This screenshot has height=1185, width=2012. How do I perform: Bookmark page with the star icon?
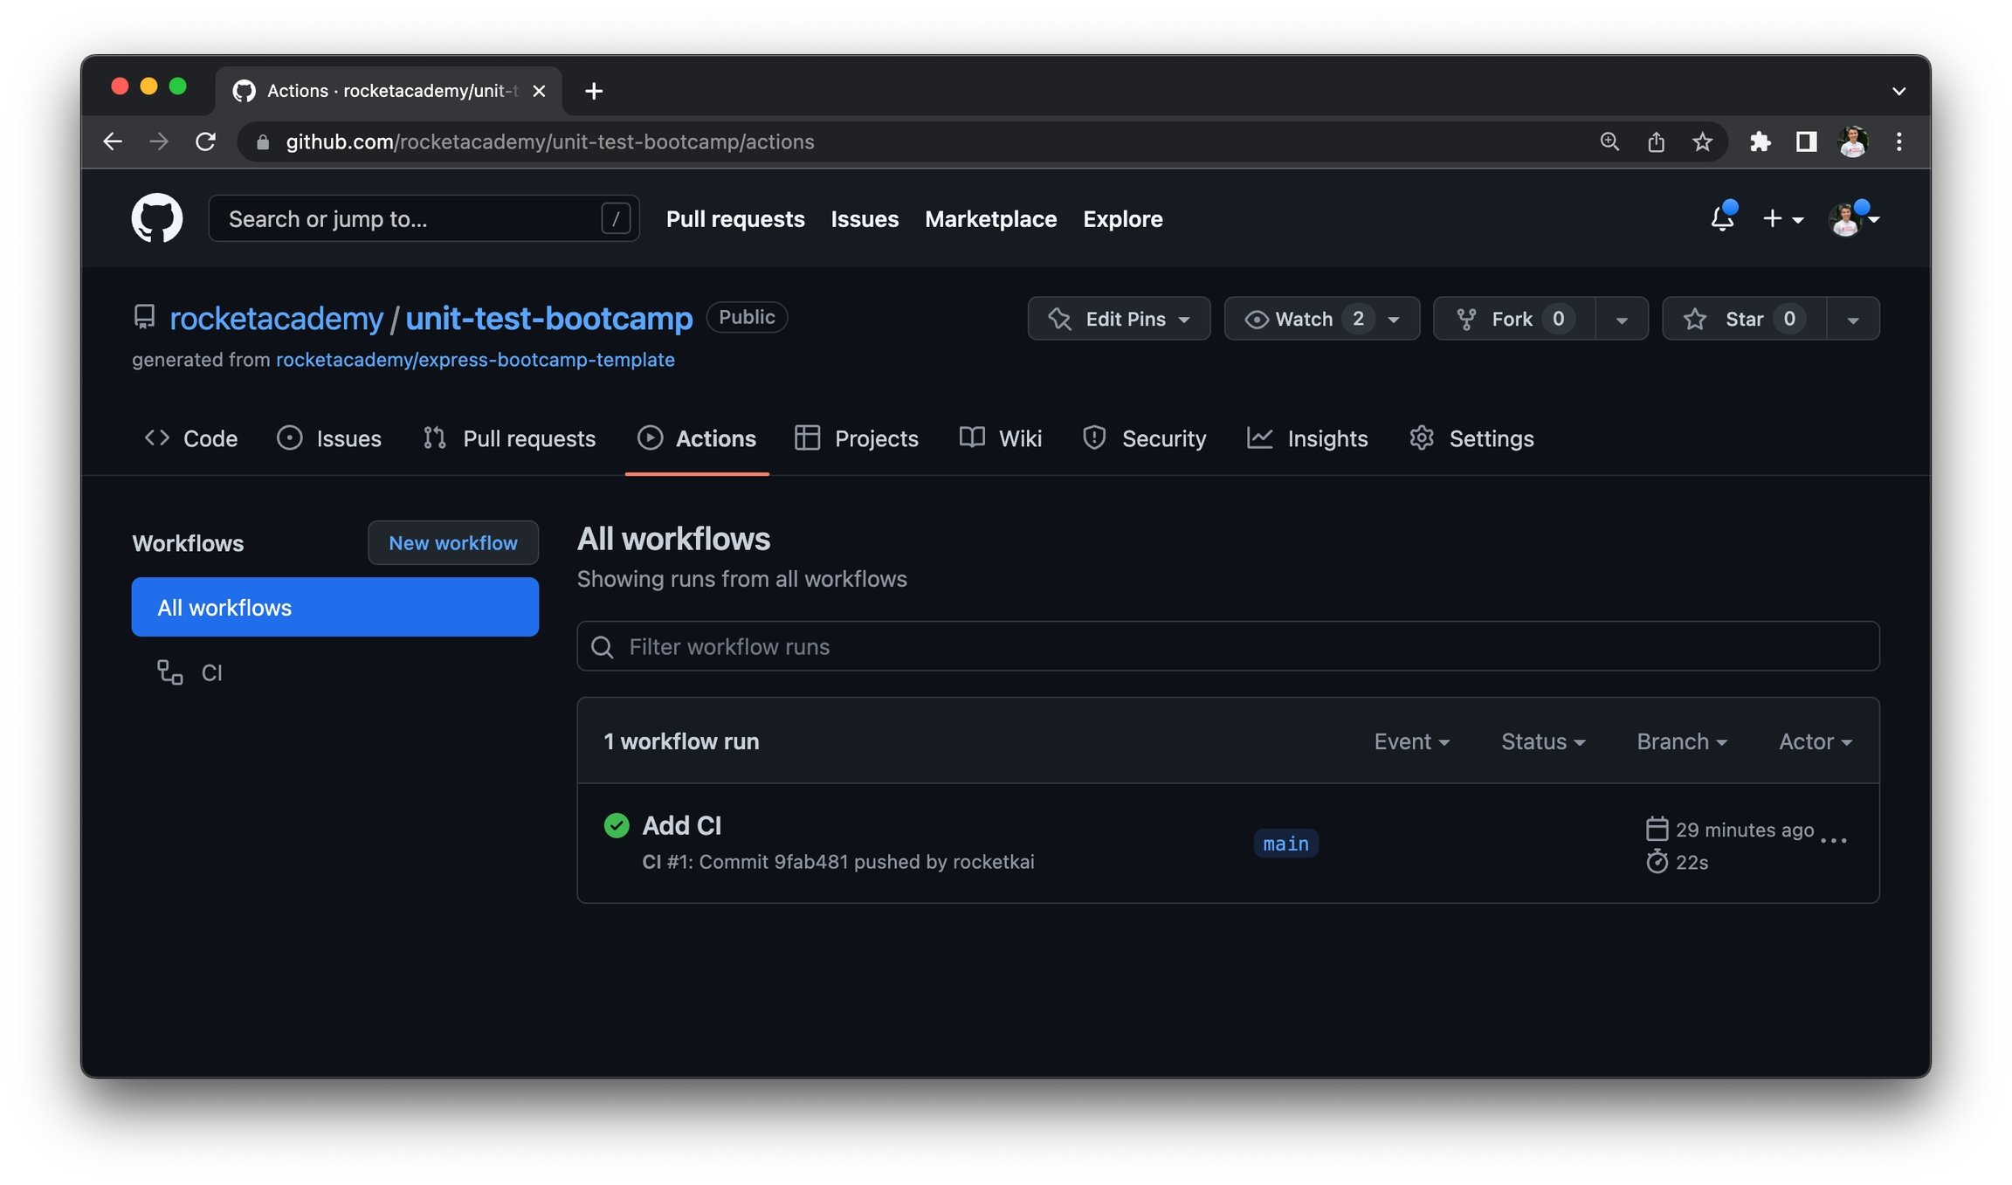click(1702, 141)
